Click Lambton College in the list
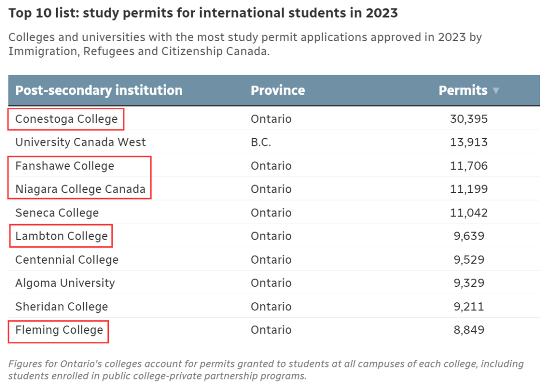The image size is (542, 387). coord(62,236)
